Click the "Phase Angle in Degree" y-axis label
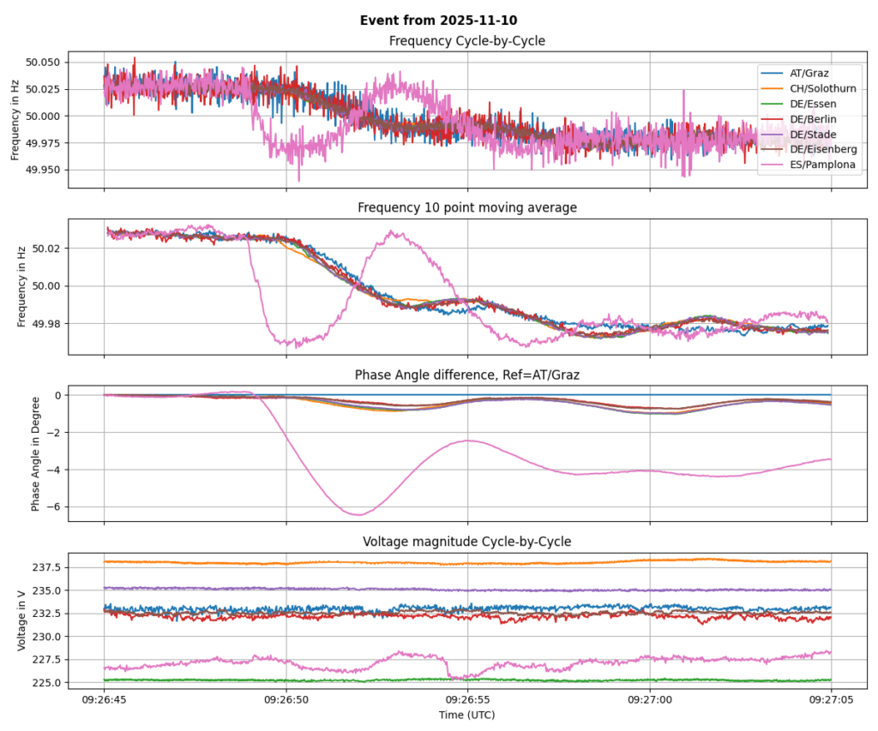This screenshot has height=731, width=878. 36,452
